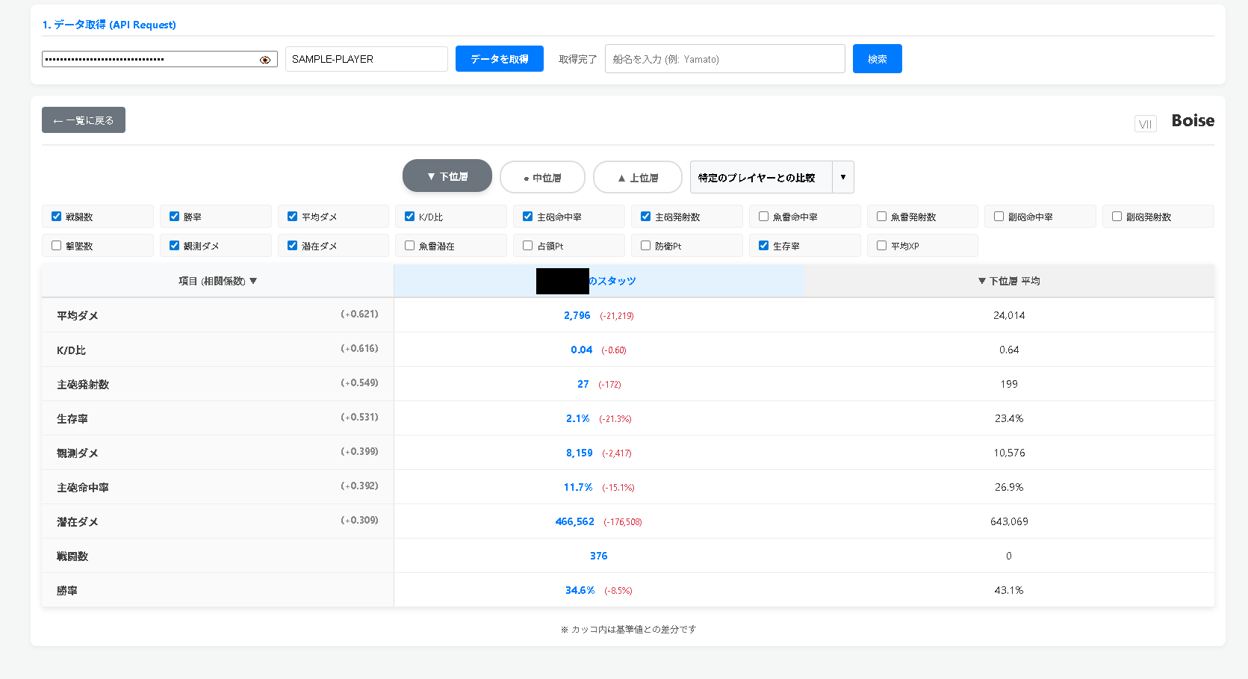The height and width of the screenshot is (679, 1248).
Task: Go back with 一覧に戻る button
Action: [x=84, y=120]
